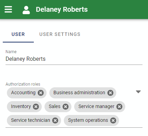Click the Authorization roles field label

pyautogui.click(x=23, y=84)
